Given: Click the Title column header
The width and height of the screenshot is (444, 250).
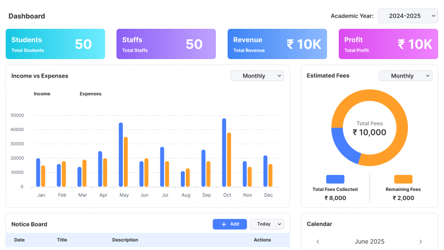Looking at the screenshot, I should click(x=62, y=240).
